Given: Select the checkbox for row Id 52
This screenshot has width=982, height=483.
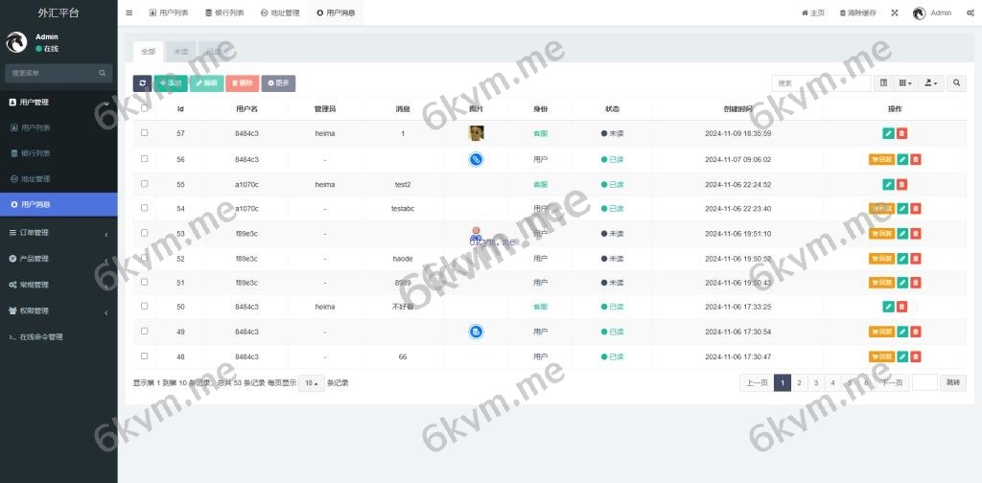Looking at the screenshot, I should click(x=145, y=258).
